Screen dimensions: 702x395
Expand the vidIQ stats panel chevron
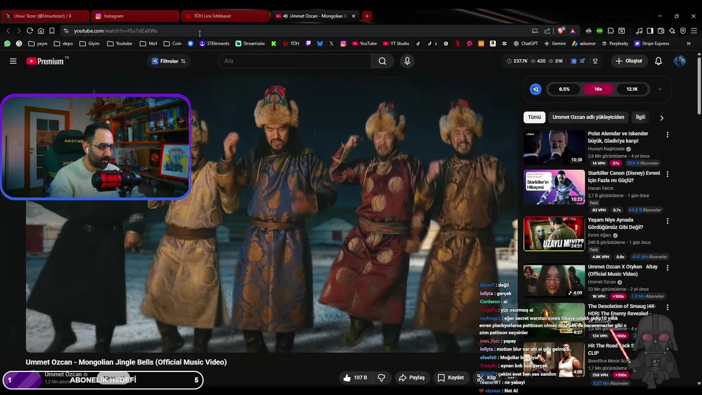(660, 89)
